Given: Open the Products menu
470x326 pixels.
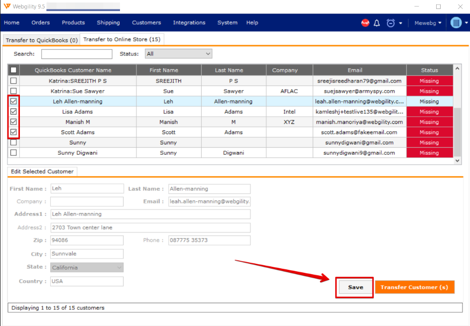Looking at the screenshot, I should 74,22.
